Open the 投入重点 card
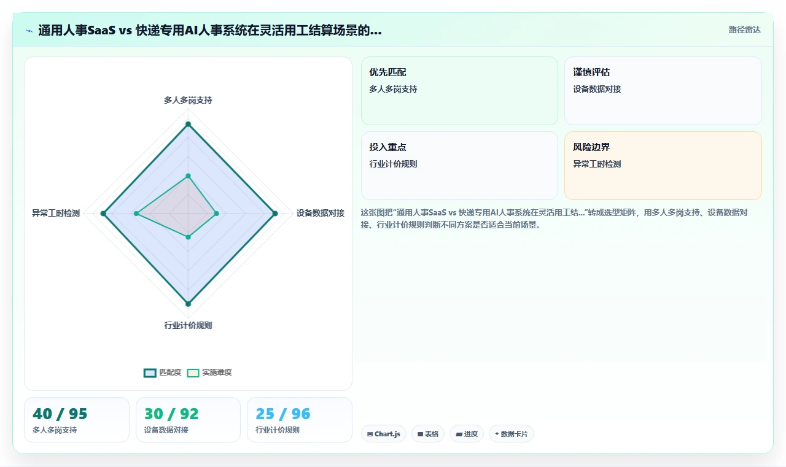 pos(459,166)
